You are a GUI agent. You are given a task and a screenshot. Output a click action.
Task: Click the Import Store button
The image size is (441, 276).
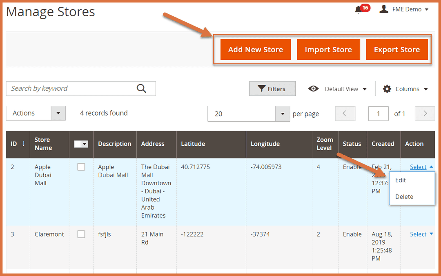(x=328, y=50)
